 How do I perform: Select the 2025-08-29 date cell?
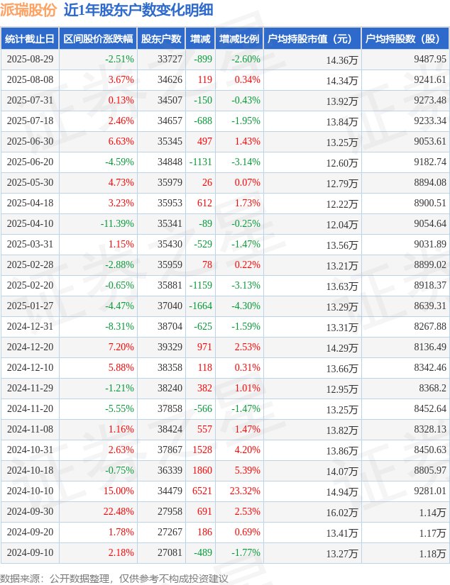coord(30,60)
